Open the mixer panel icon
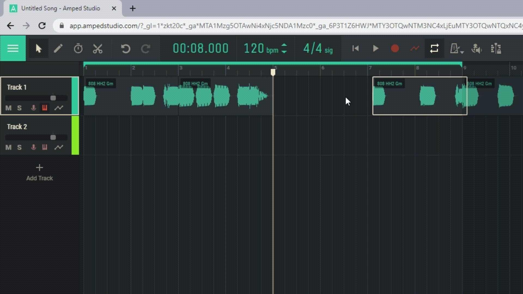Screen dimensions: 523x294 pos(496,48)
